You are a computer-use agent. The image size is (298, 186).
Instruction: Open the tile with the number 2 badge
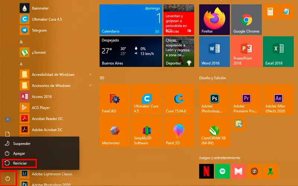click(x=254, y=171)
